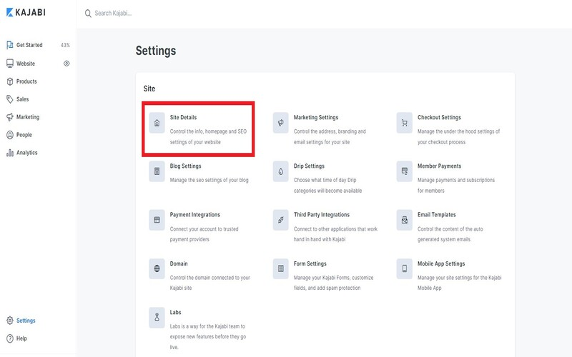Click "Choose what time of day Drip" text
This screenshot has height=357, width=572.
click(325, 180)
